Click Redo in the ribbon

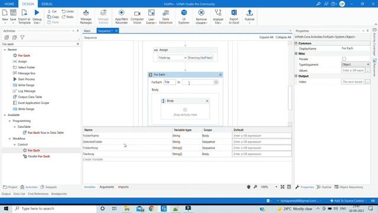click(x=68, y=17)
